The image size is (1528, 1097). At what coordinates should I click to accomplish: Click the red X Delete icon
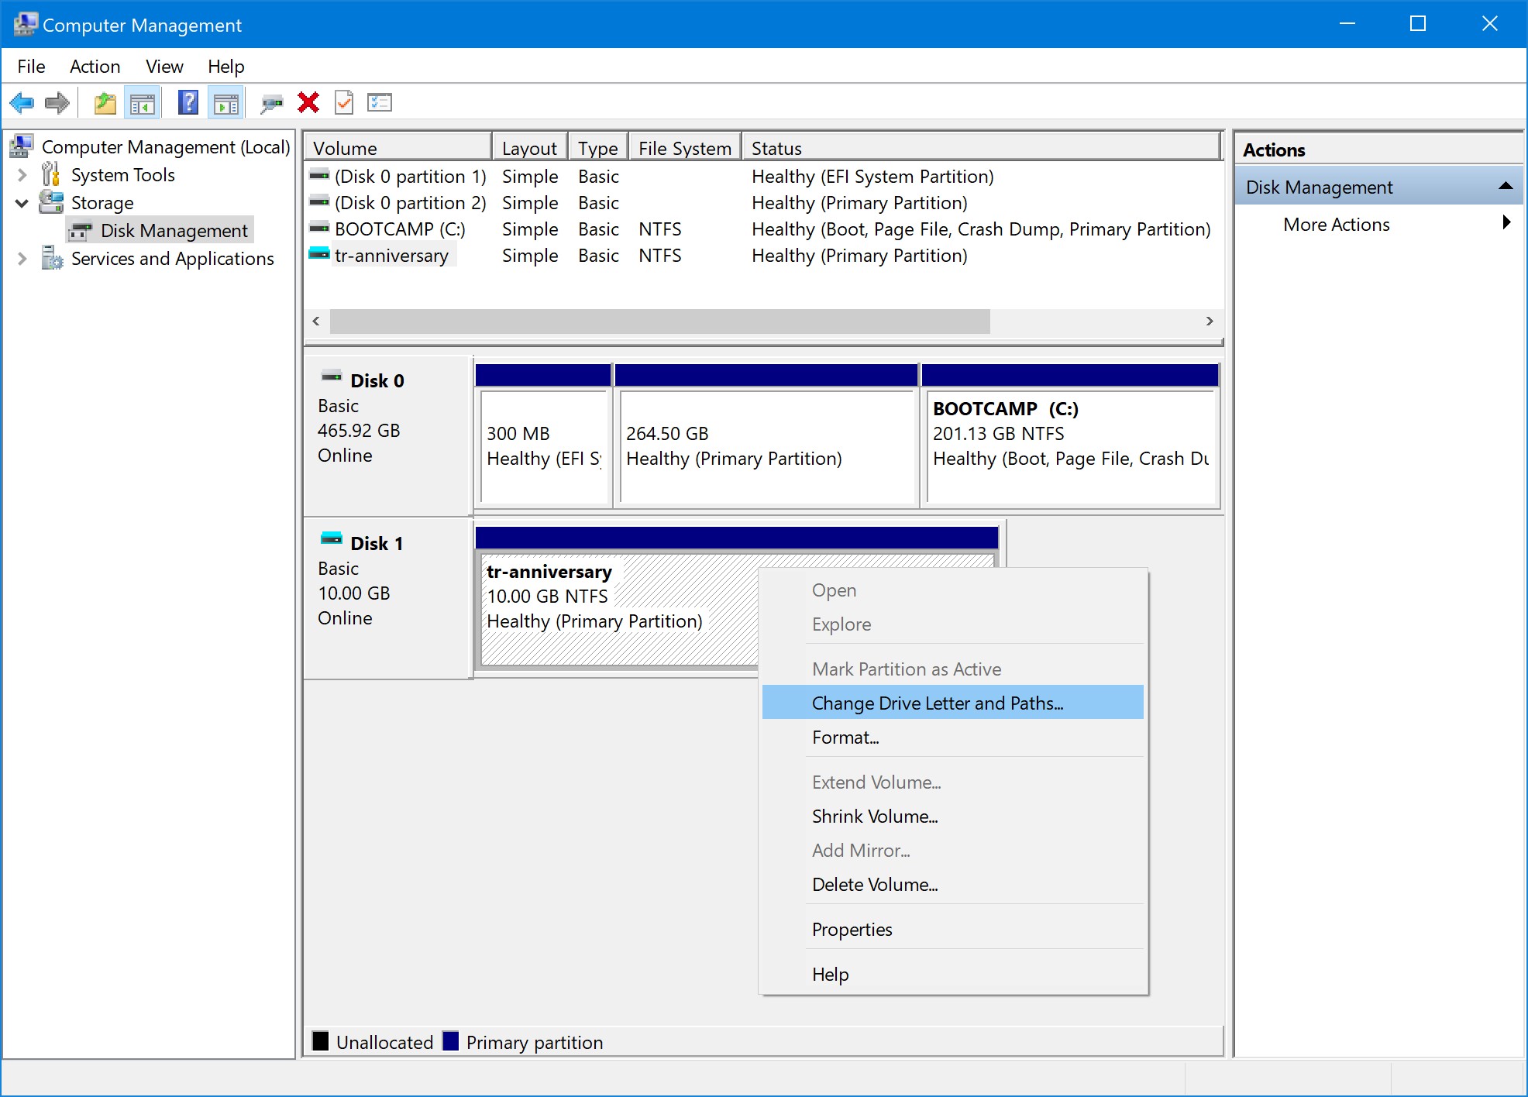pos(308,102)
